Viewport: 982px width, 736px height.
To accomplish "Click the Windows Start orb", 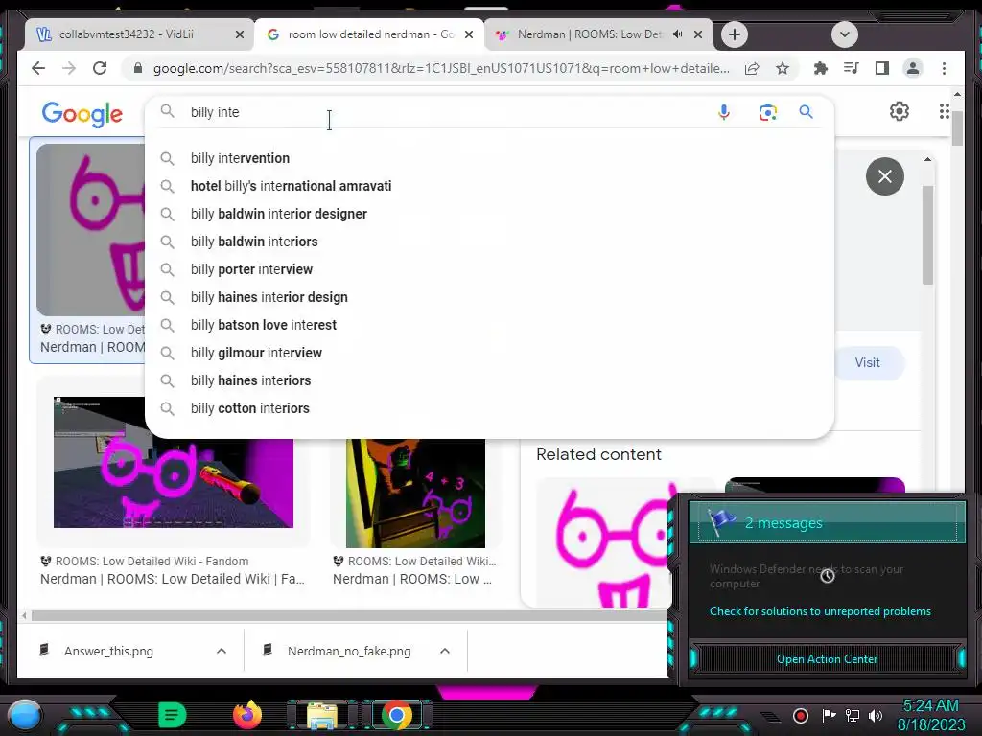I will 24,715.
